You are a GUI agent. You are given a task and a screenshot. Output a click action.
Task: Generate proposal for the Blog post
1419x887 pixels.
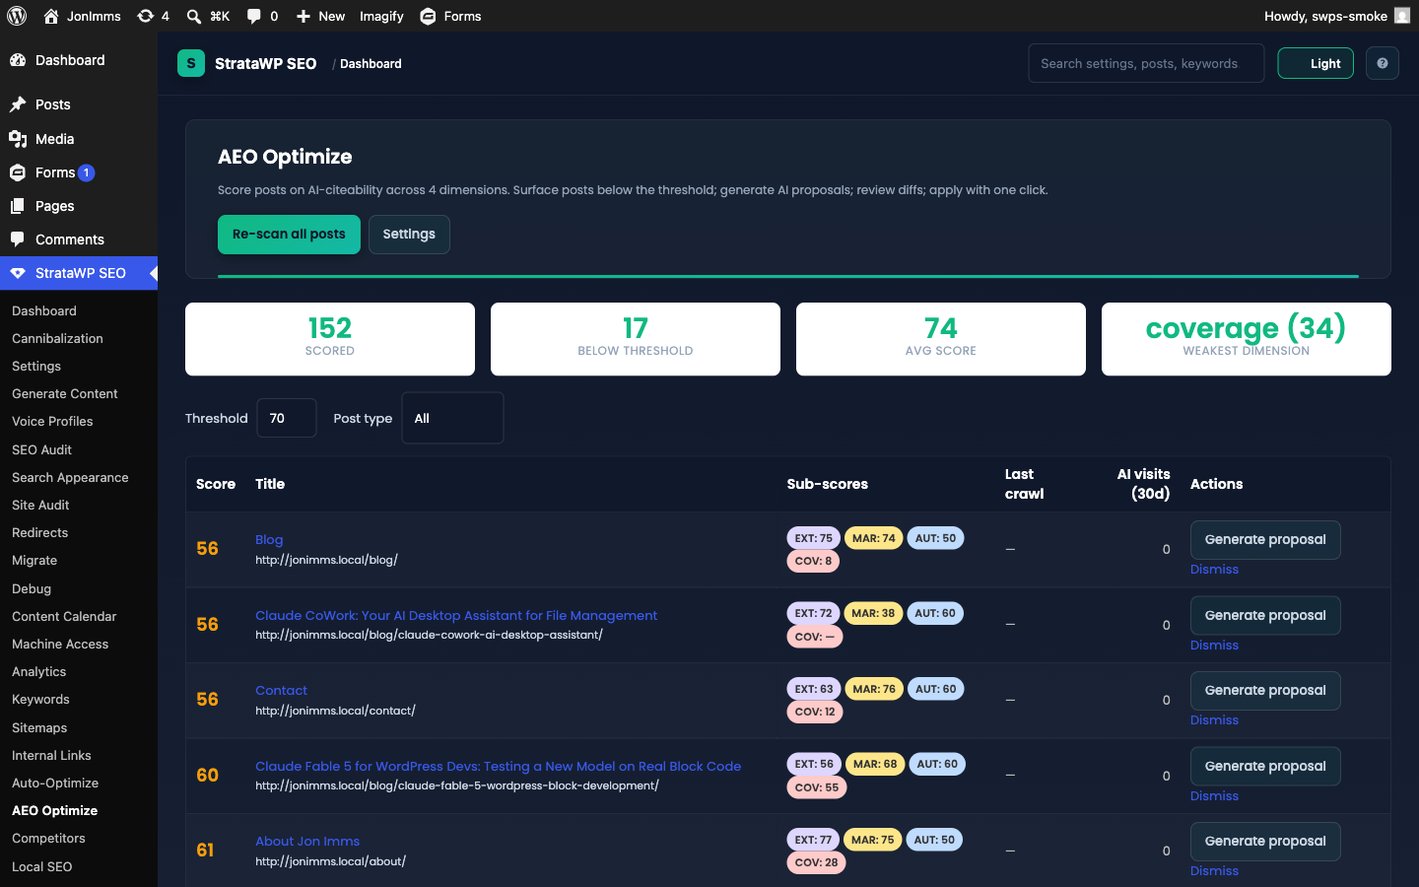(1265, 540)
